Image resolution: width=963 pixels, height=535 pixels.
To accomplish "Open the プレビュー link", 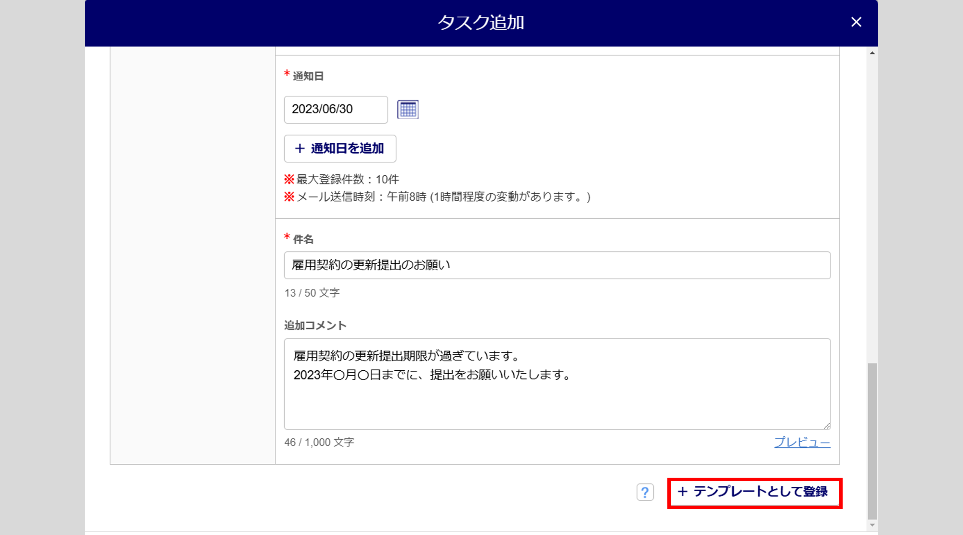I will (x=802, y=442).
